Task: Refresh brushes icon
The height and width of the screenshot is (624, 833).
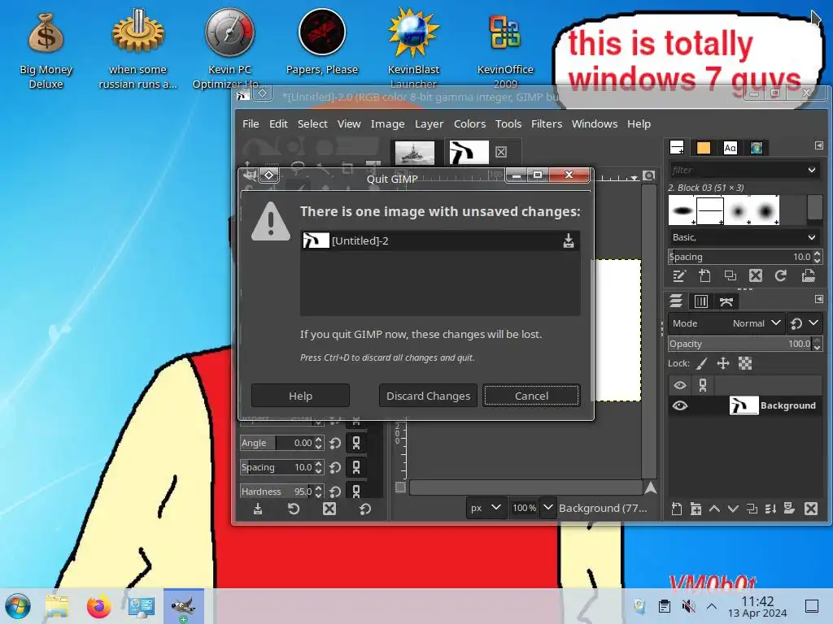Action: click(x=781, y=276)
